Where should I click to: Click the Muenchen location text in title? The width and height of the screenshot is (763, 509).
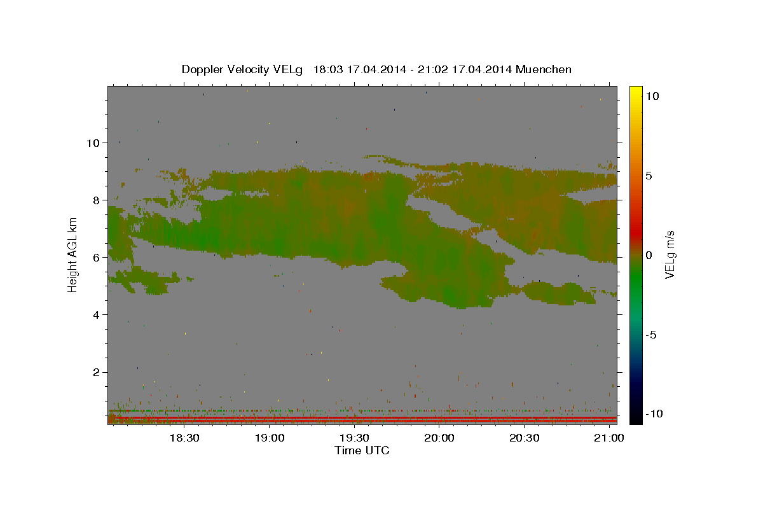click(544, 70)
